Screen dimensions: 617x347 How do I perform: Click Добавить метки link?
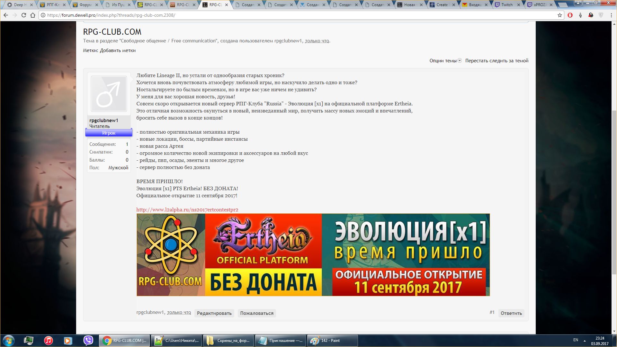(x=118, y=50)
